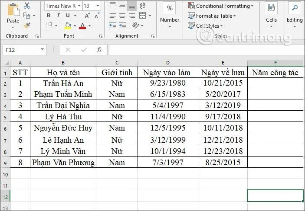
Task: Toggle Italic formatting
Action: coord(58,16)
